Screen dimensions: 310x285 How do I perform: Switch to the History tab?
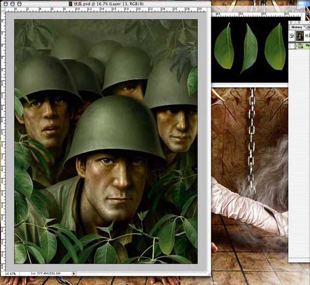(x=297, y=27)
